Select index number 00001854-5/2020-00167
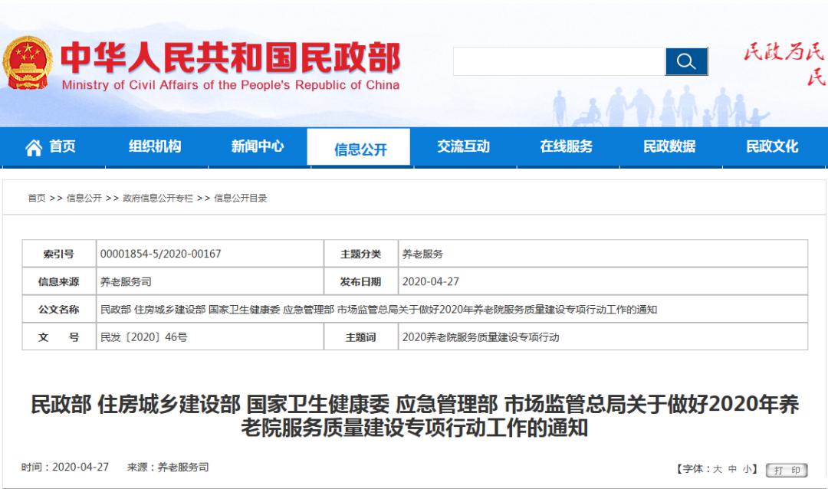Image resolution: width=828 pixels, height=489 pixels. pyautogui.click(x=160, y=254)
